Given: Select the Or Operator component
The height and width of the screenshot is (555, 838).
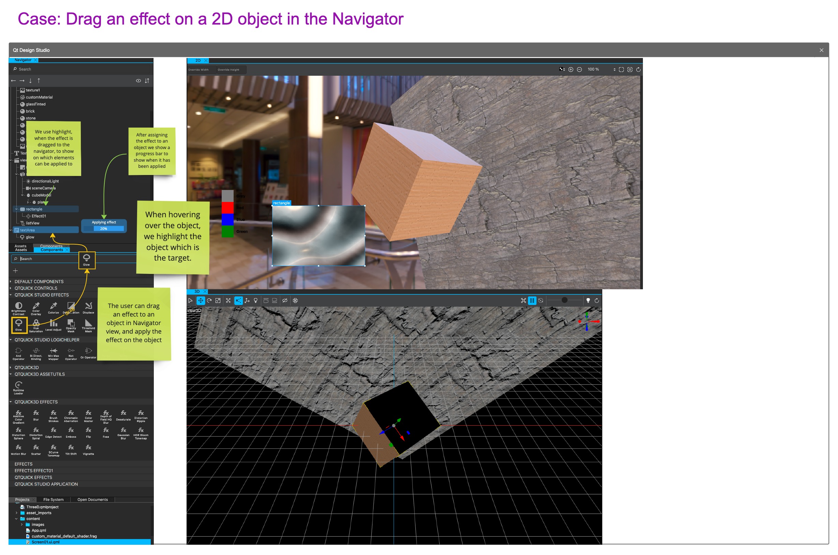Looking at the screenshot, I should 88,353.
